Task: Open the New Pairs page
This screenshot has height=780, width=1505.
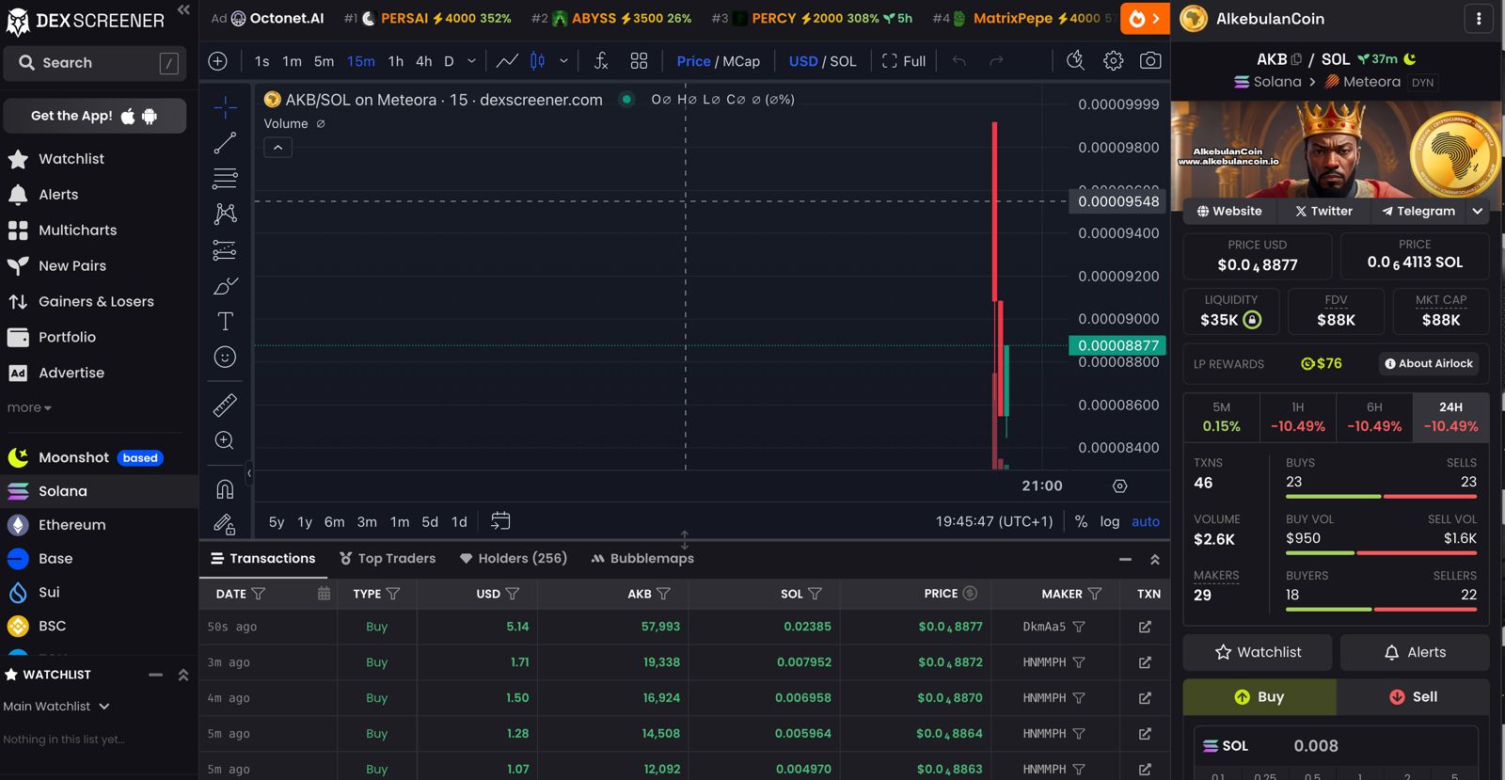Action: [x=72, y=266]
